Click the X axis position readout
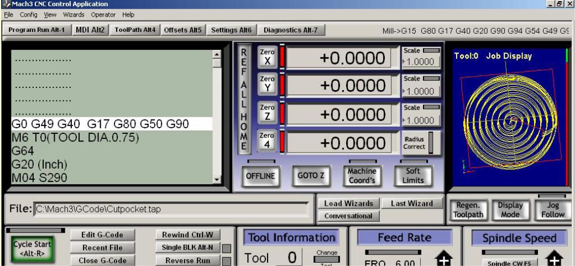Viewport: 575px width, 266px height. click(338, 58)
